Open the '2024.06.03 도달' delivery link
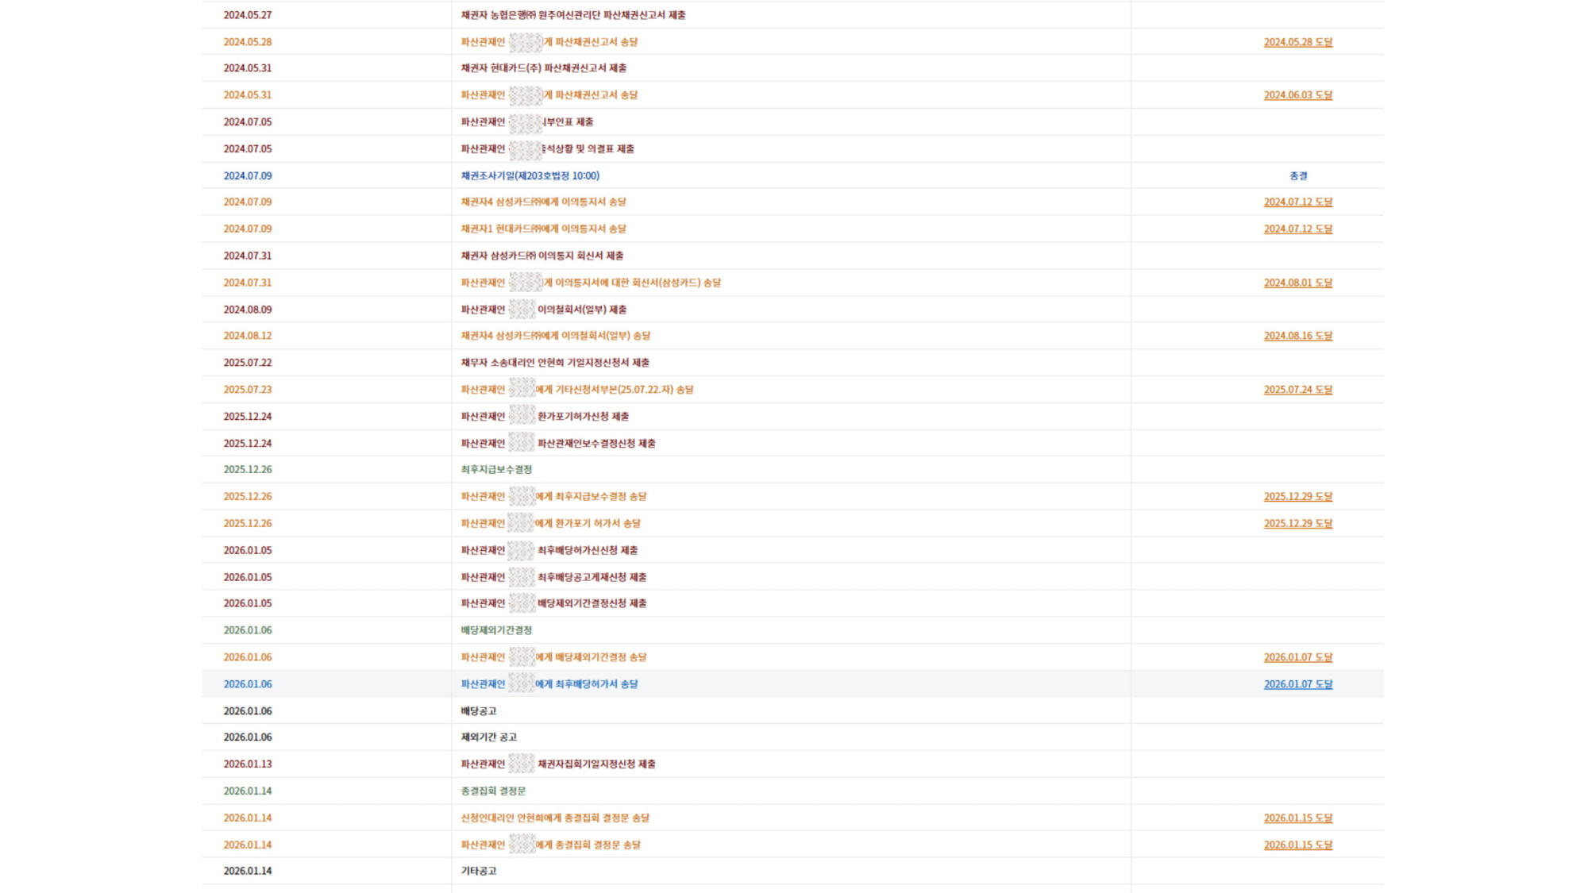 [x=1298, y=95]
